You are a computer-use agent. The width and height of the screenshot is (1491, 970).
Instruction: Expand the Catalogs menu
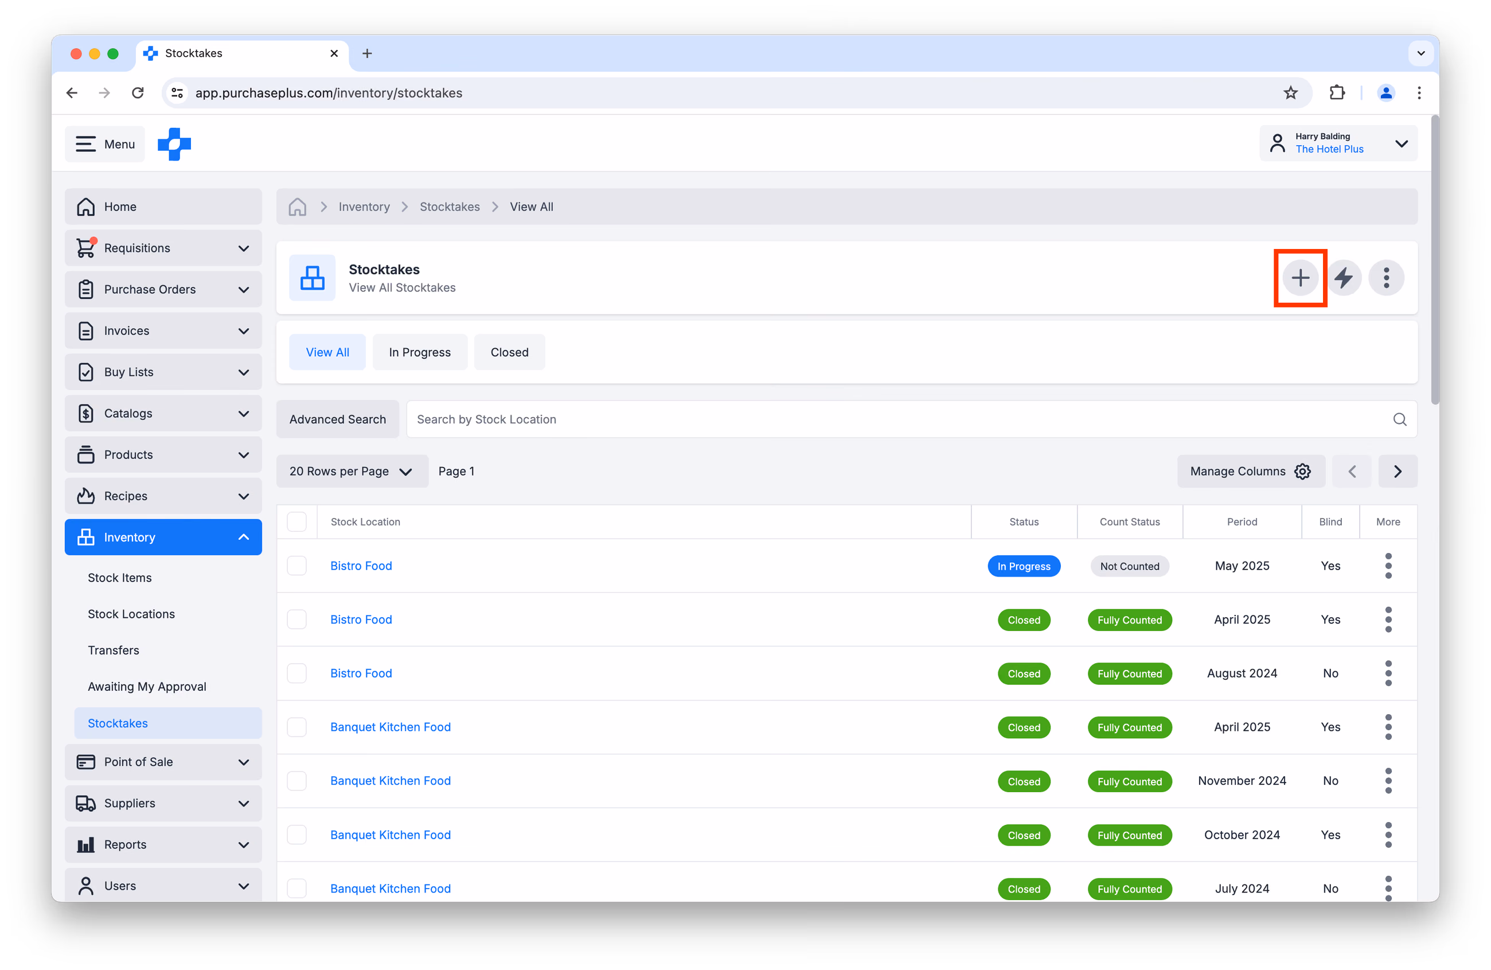coord(163,414)
